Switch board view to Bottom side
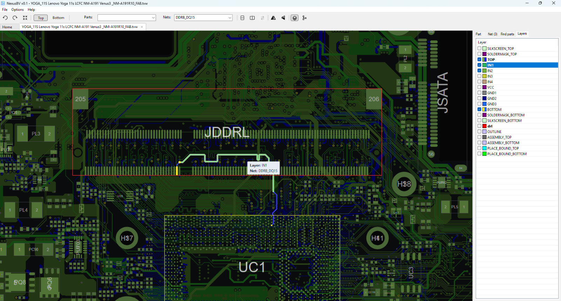 pyautogui.click(x=58, y=18)
